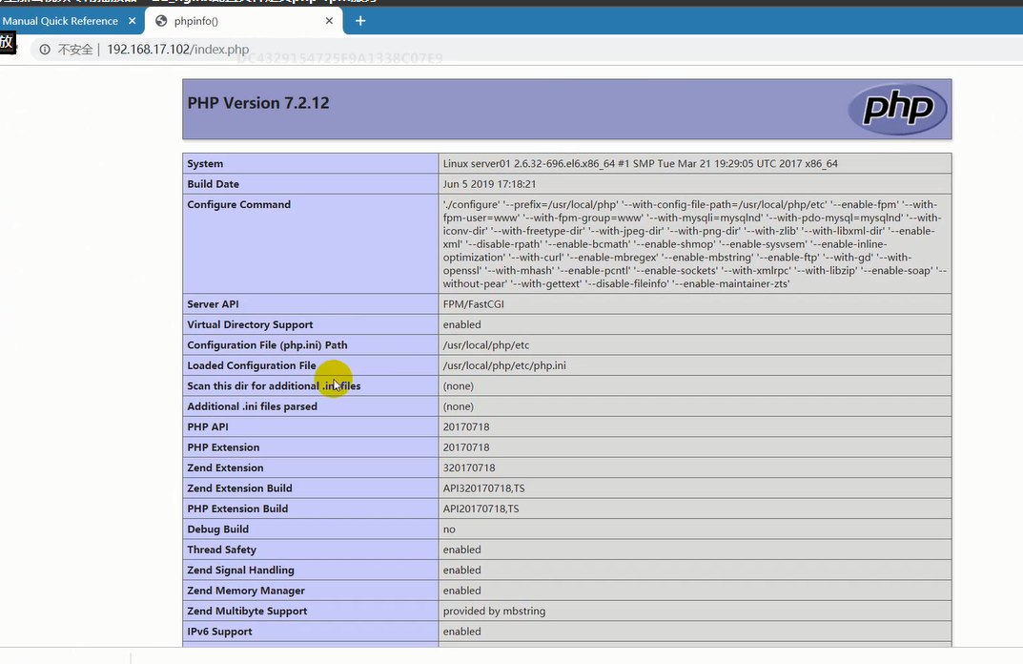1023x664 pixels.
Task: Click the address bar URL 192.168.17.102/index.php
Action: [x=177, y=50]
